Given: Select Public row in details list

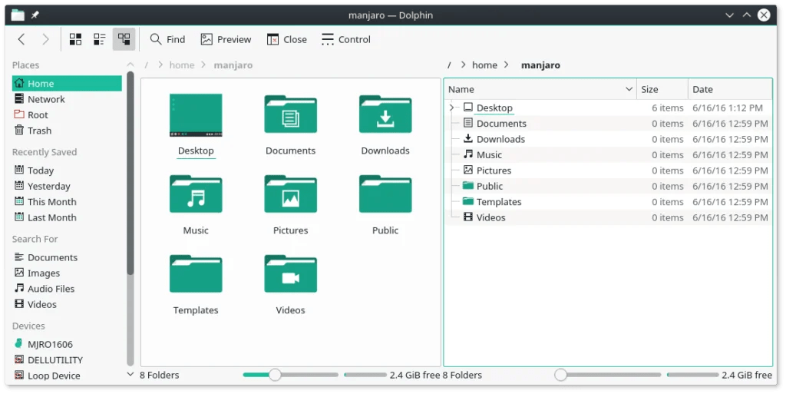Looking at the screenshot, I should (x=608, y=186).
